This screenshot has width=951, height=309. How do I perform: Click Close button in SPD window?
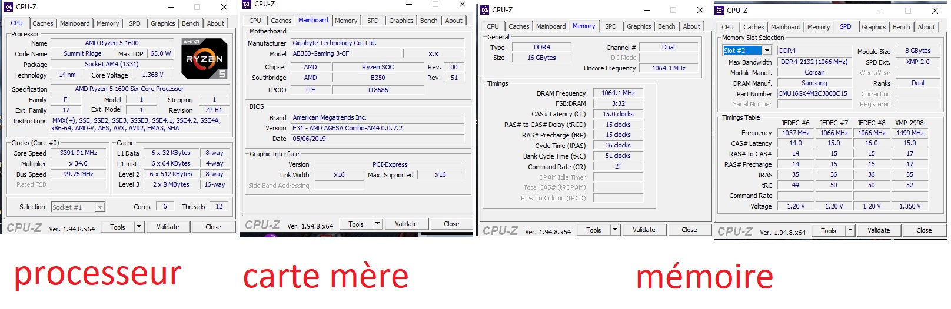[x=924, y=230]
